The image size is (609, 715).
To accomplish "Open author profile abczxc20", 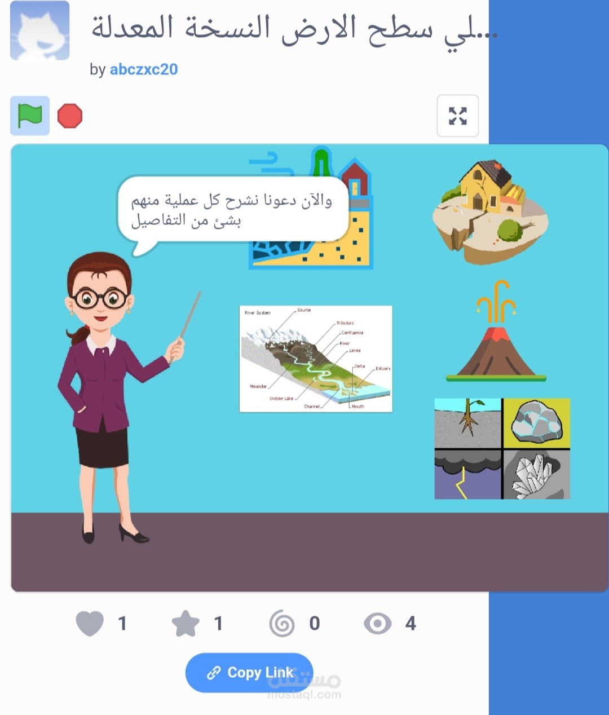I will tap(144, 69).
